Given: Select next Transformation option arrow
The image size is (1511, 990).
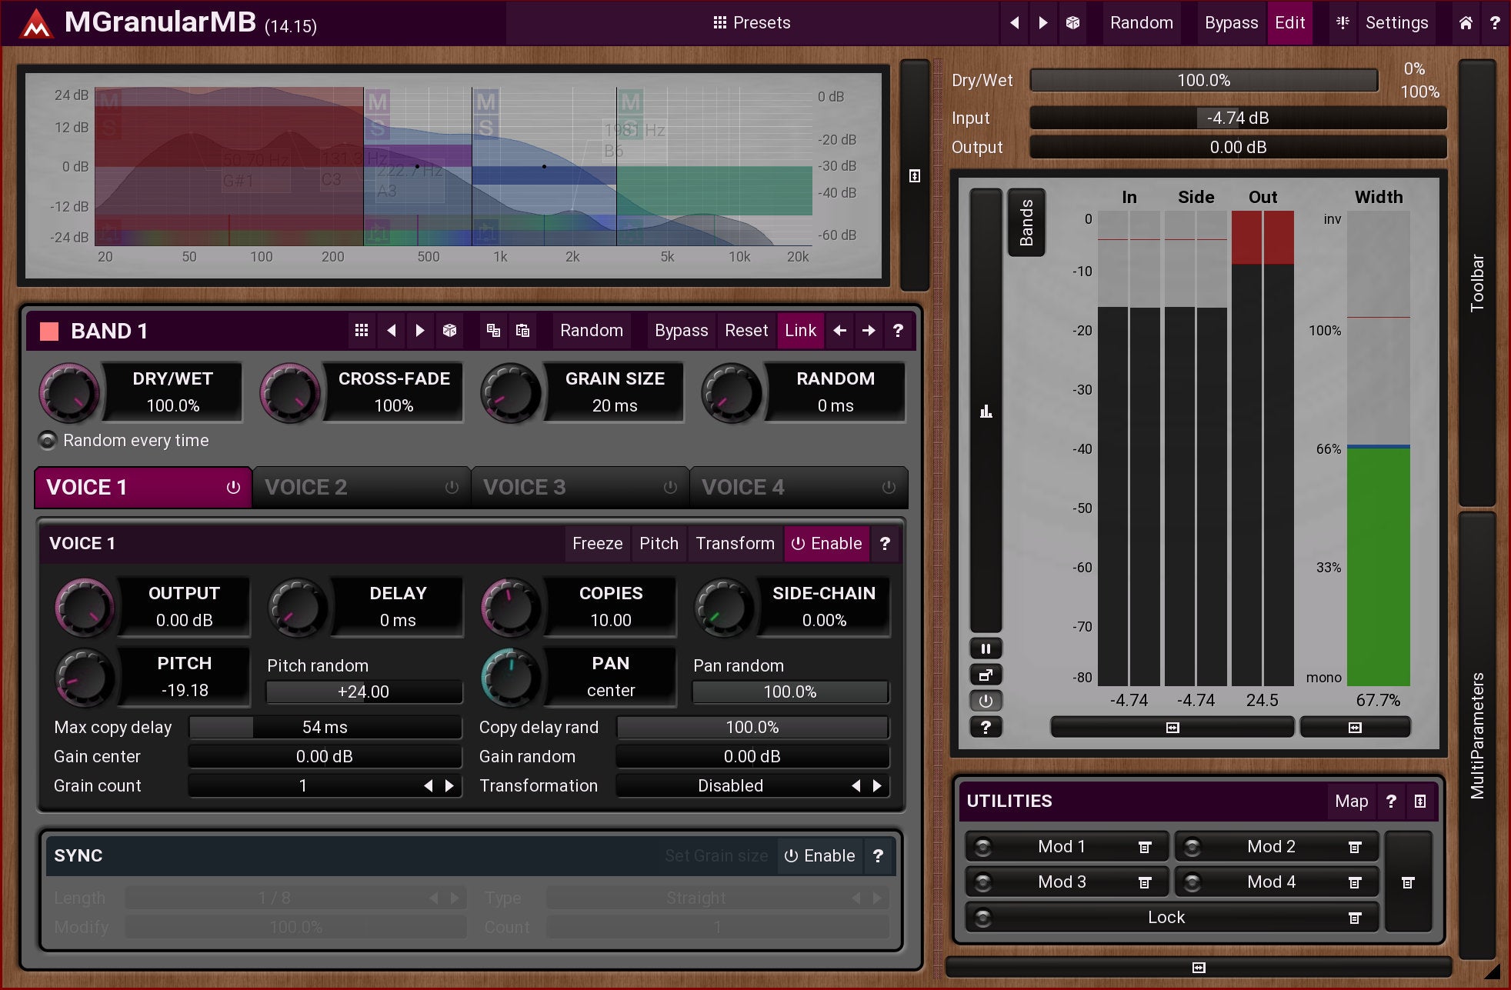Looking at the screenshot, I should 877,786.
